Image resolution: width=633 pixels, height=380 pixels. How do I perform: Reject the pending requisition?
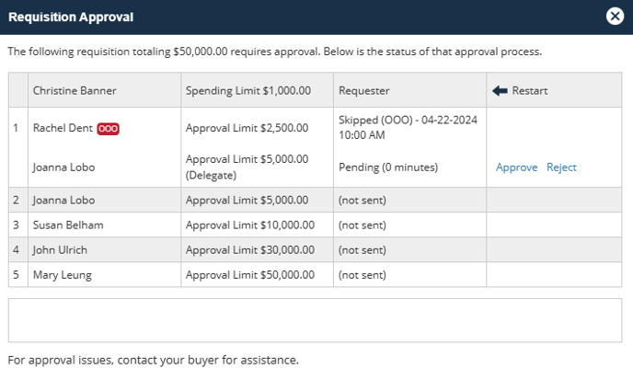pos(561,167)
